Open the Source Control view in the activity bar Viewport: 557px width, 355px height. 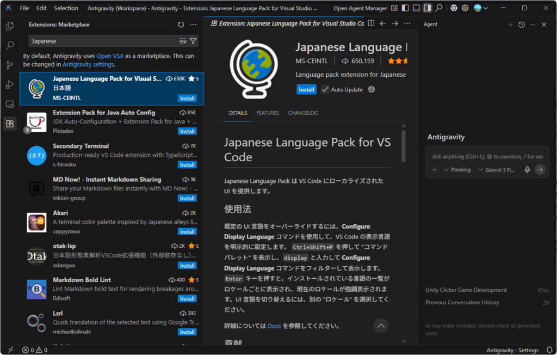point(9,65)
